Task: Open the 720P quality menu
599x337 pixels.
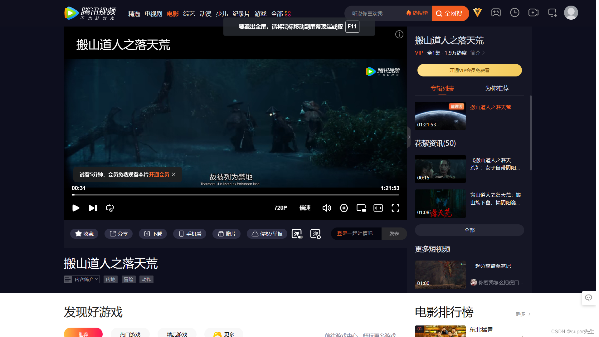Action: click(280, 208)
